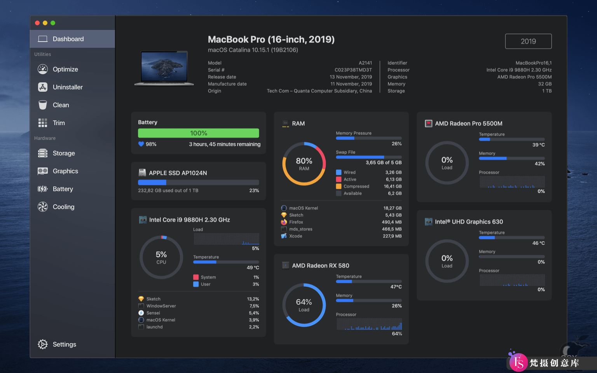The height and width of the screenshot is (373, 597).
Task: Click the 64% Load ring gauge
Action: [304, 305]
